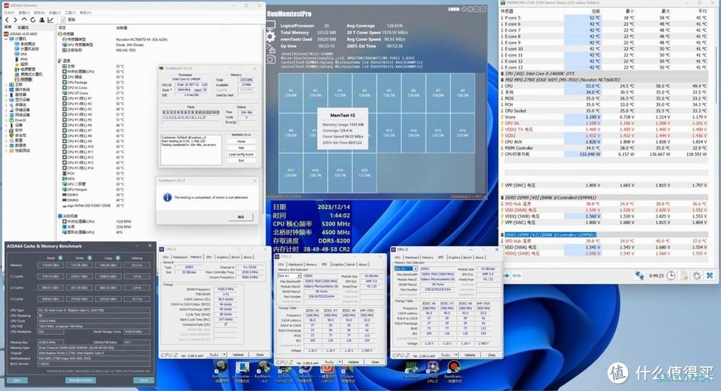Viewport: 721px width, 391px height.
Task: Expand the 操作系统 node in AIDA64 tree
Action: point(7,89)
